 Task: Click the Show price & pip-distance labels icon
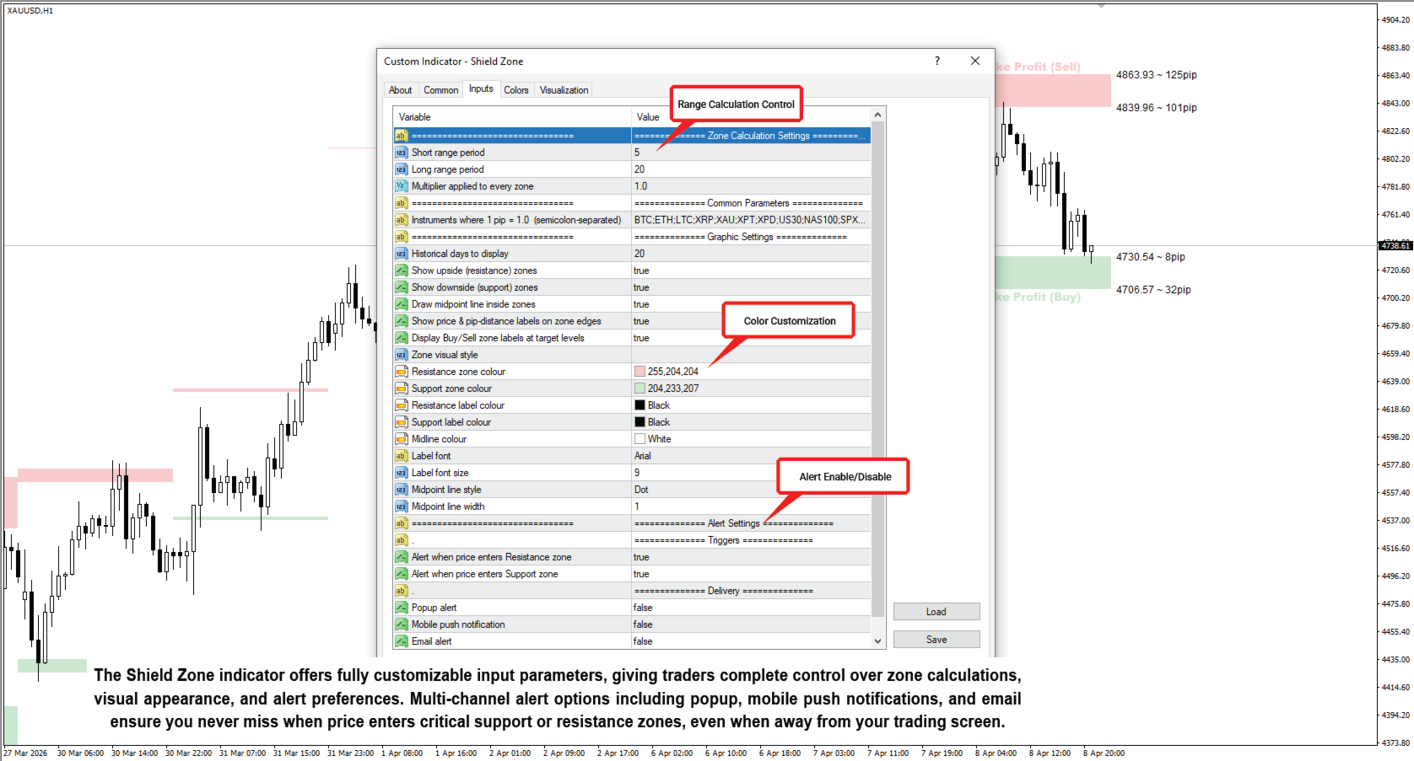pyautogui.click(x=402, y=321)
